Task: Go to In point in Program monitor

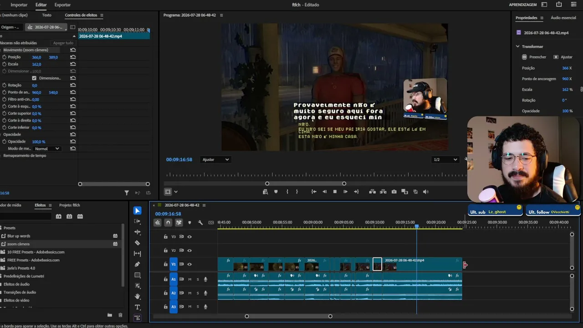Action: [x=314, y=192]
